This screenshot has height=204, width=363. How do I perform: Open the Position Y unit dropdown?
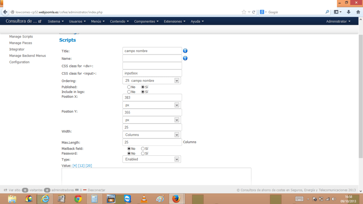click(x=152, y=120)
